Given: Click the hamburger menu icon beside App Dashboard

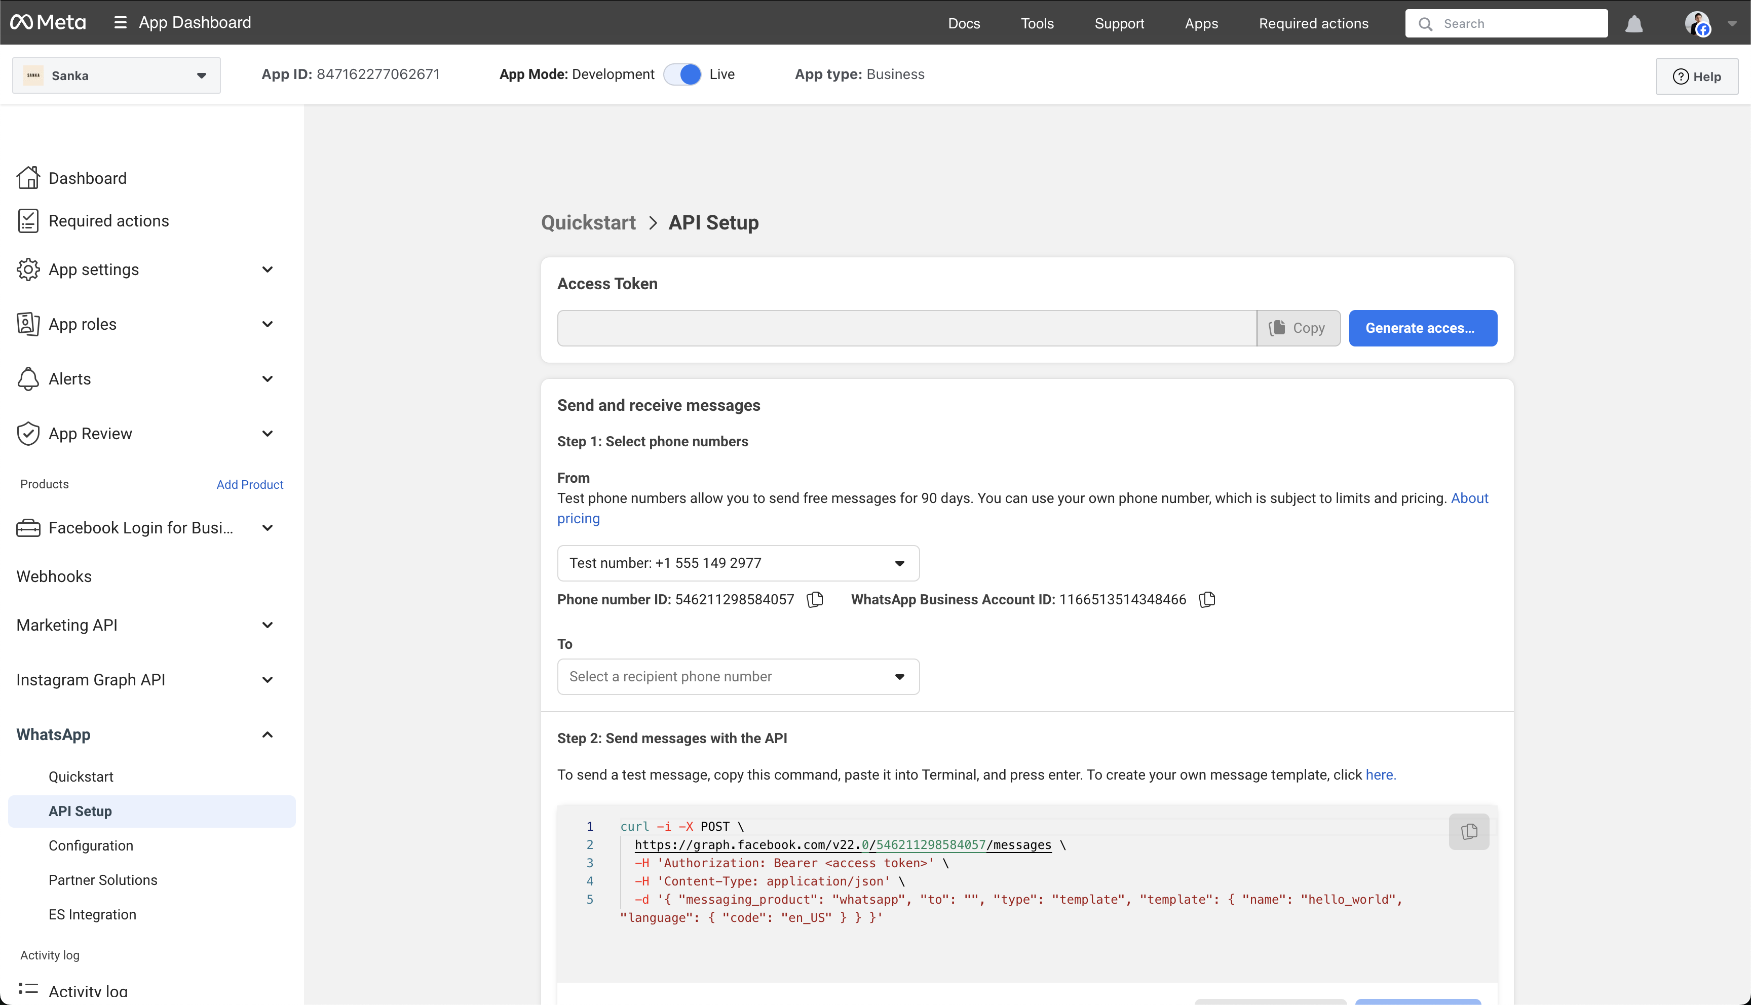Looking at the screenshot, I should 120,23.
